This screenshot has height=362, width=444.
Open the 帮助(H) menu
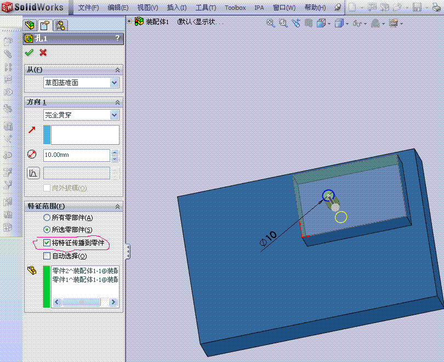pyautogui.click(x=315, y=8)
